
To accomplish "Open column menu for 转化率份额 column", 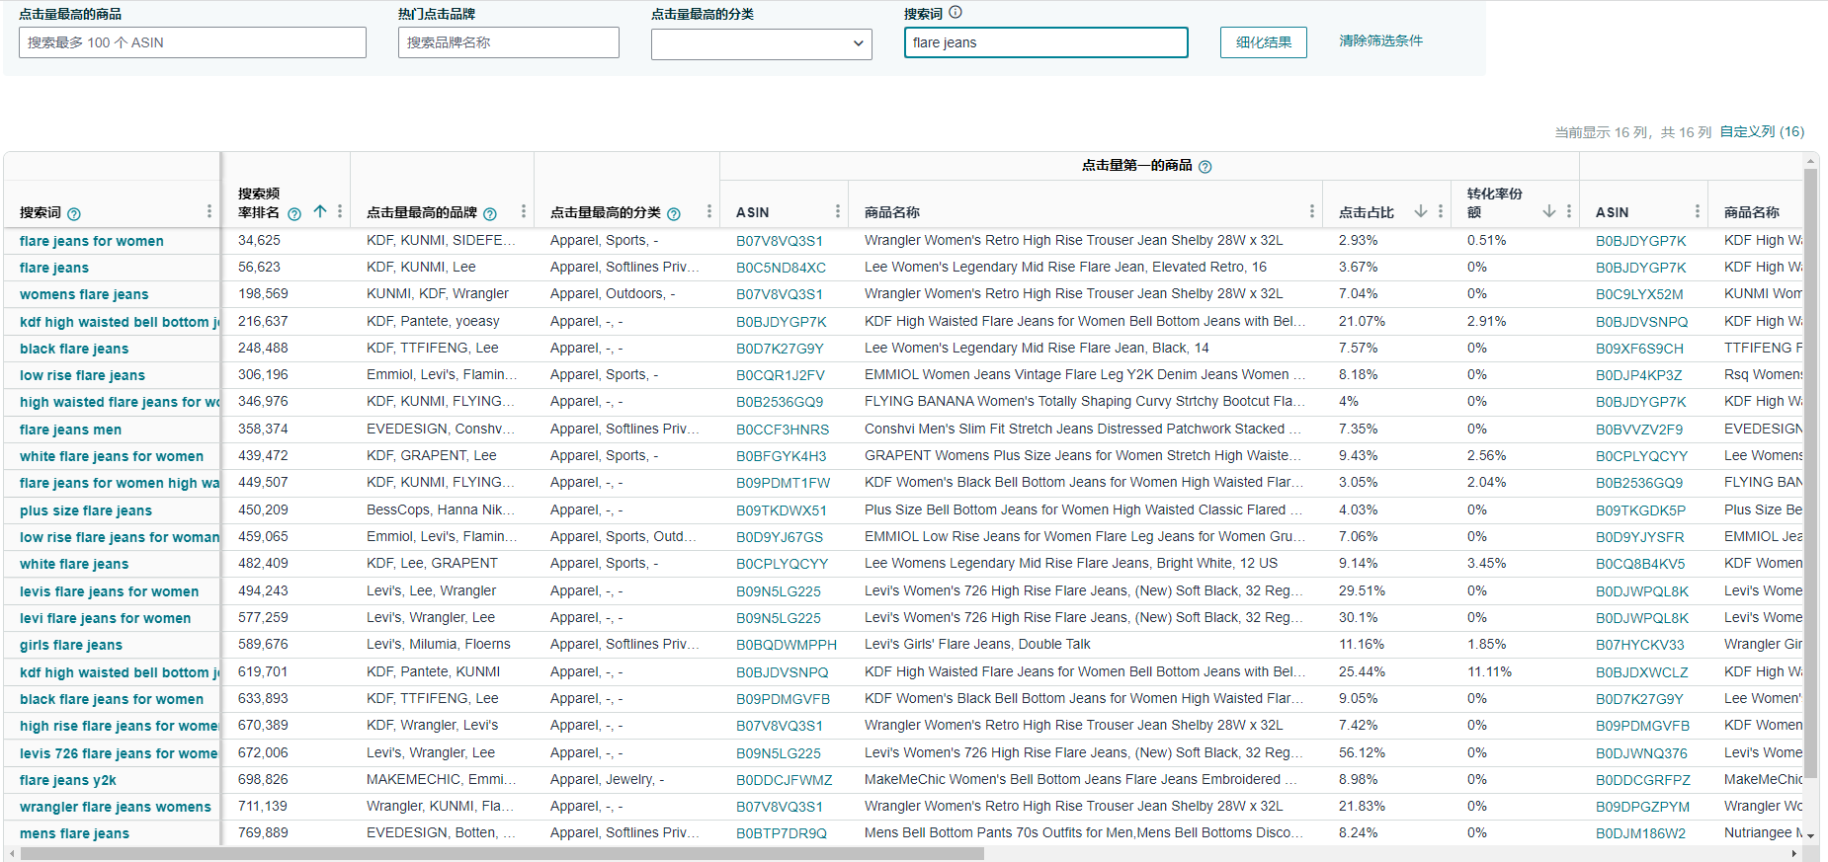I will (1569, 211).
